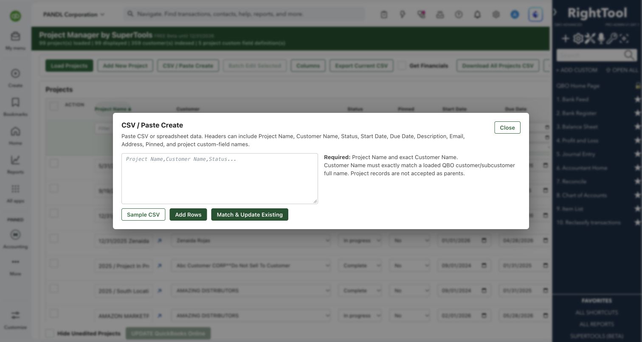Click the clipboard tasks icon in top bar

(x=384, y=14)
